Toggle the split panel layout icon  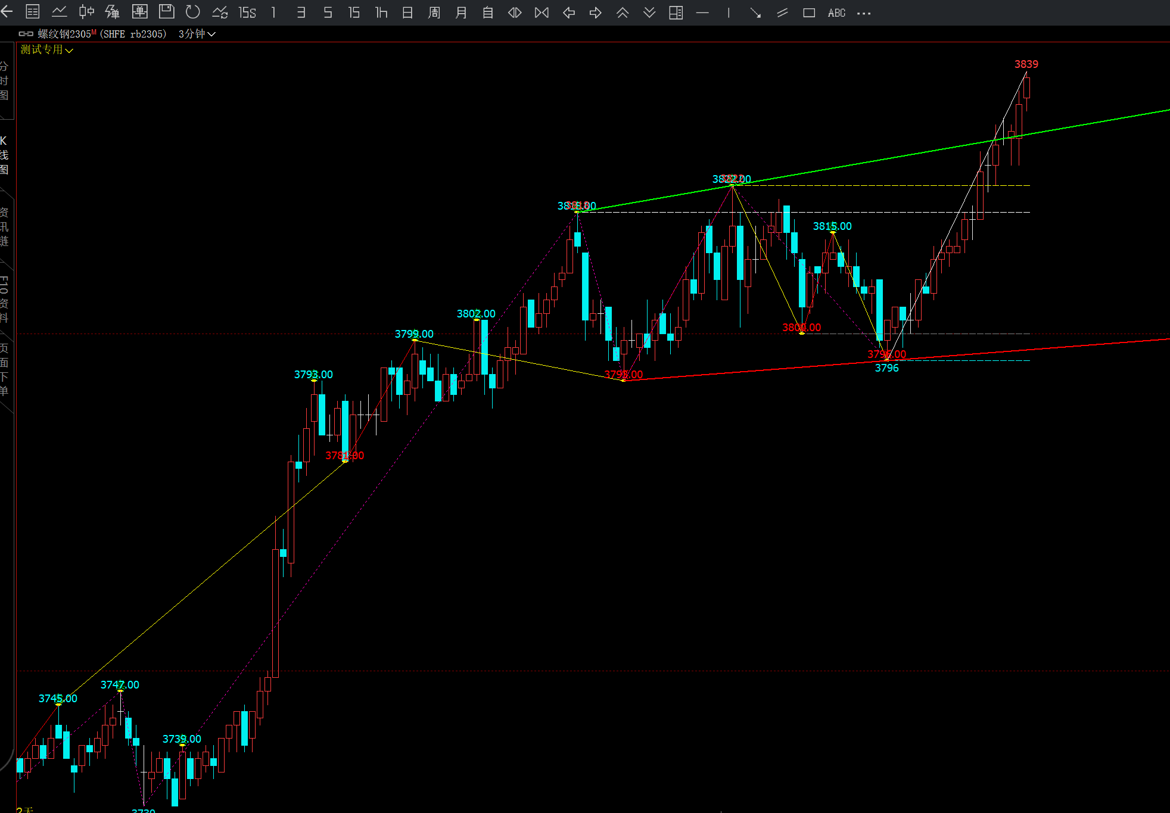676,13
